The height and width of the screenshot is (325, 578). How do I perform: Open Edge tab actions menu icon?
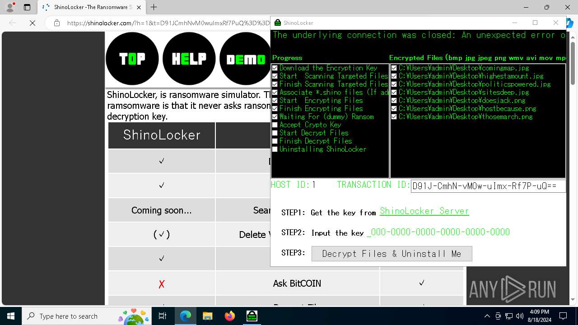click(27, 7)
